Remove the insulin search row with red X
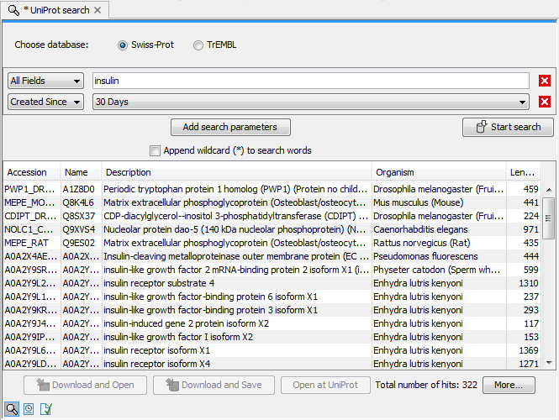Screen dimensions: 559x420 click(545, 81)
